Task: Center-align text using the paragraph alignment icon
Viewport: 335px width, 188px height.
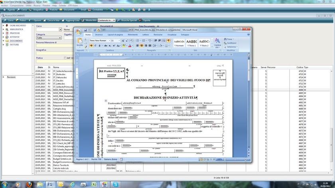Action: 142,46
